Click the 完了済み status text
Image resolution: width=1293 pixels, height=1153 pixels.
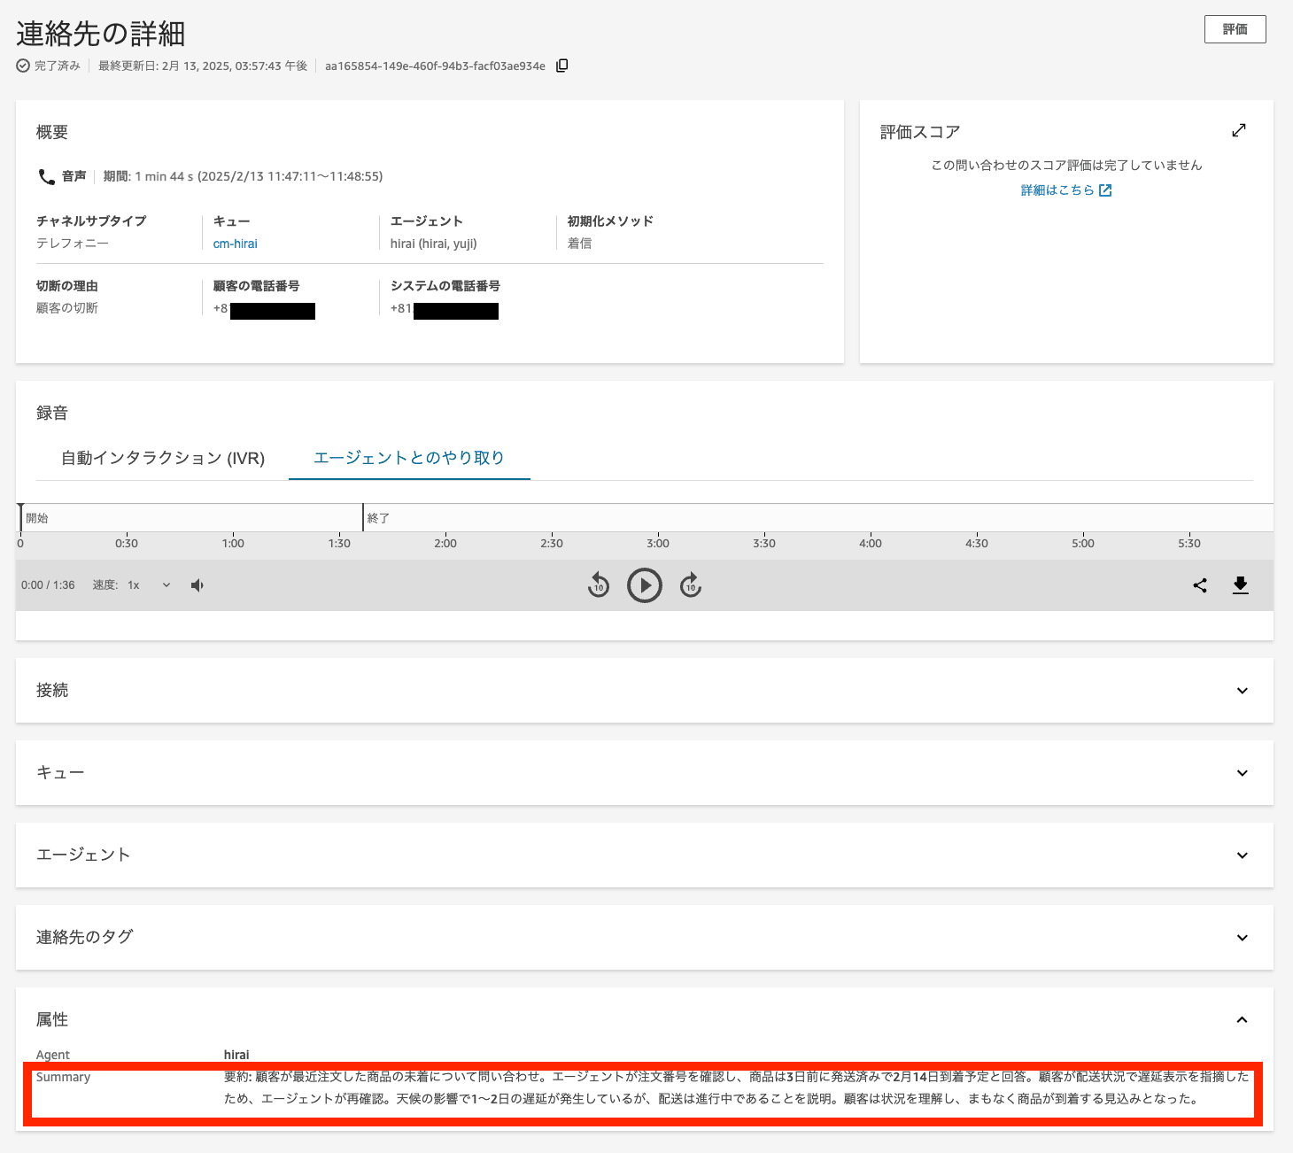pyautogui.click(x=57, y=66)
